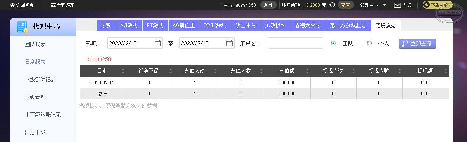Select the 团队 radio button

pos(333,43)
